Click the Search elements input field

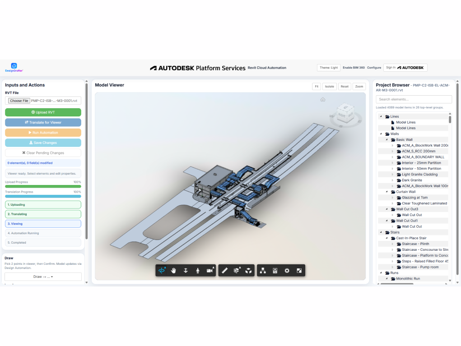414,99
